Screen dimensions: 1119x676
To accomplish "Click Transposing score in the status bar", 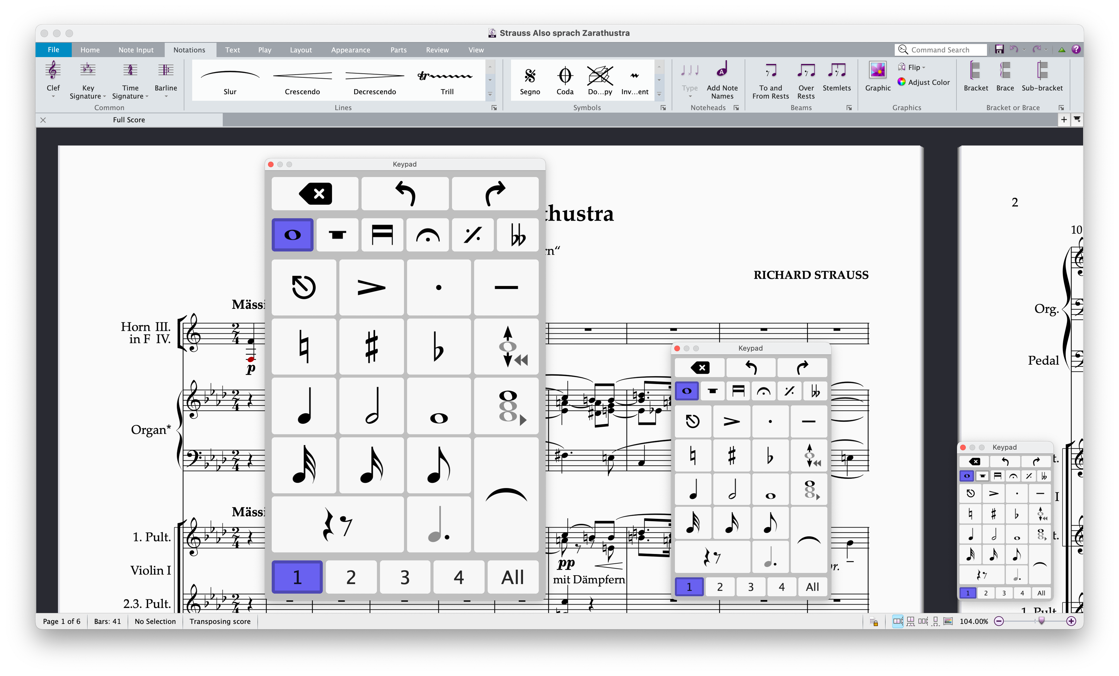I will (220, 621).
